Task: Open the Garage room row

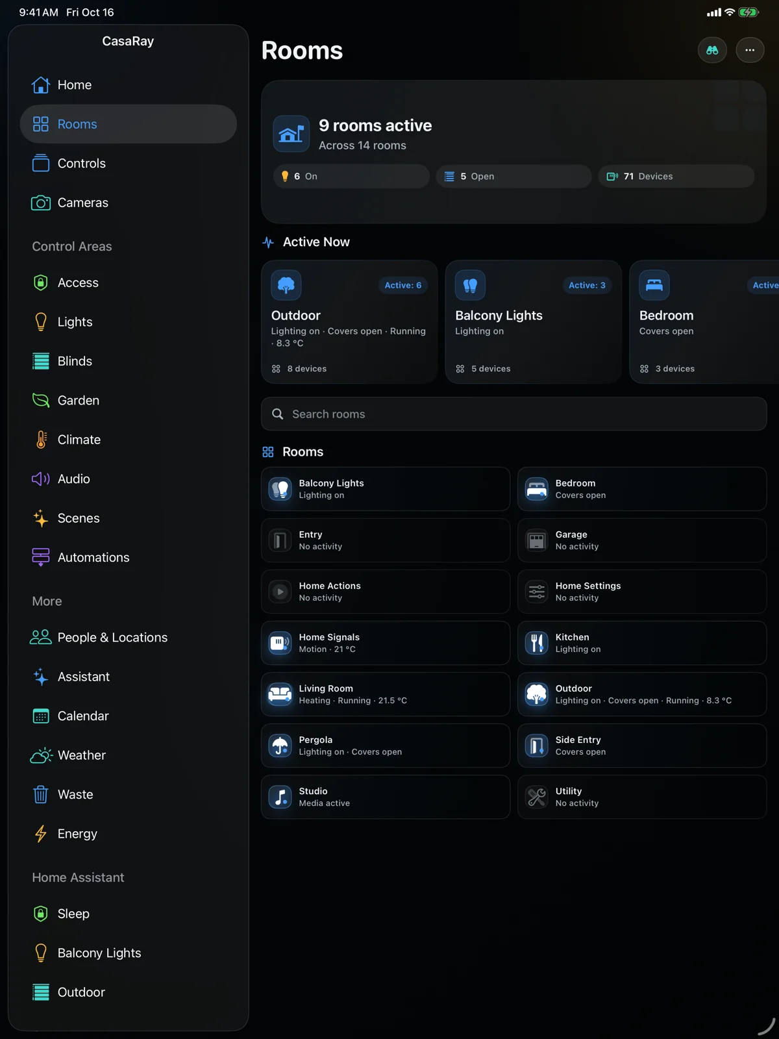Action: click(642, 540)
